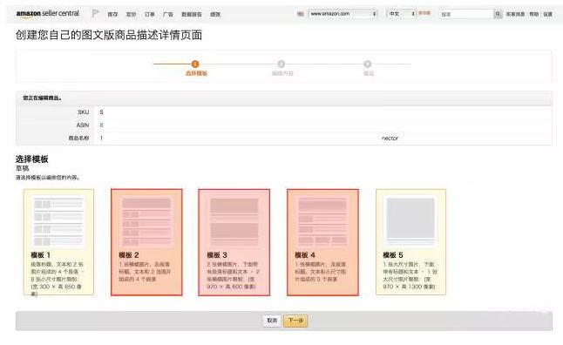563x345 pixels.
Task: Select template 模板 2 card
Action: pos(146,242)
